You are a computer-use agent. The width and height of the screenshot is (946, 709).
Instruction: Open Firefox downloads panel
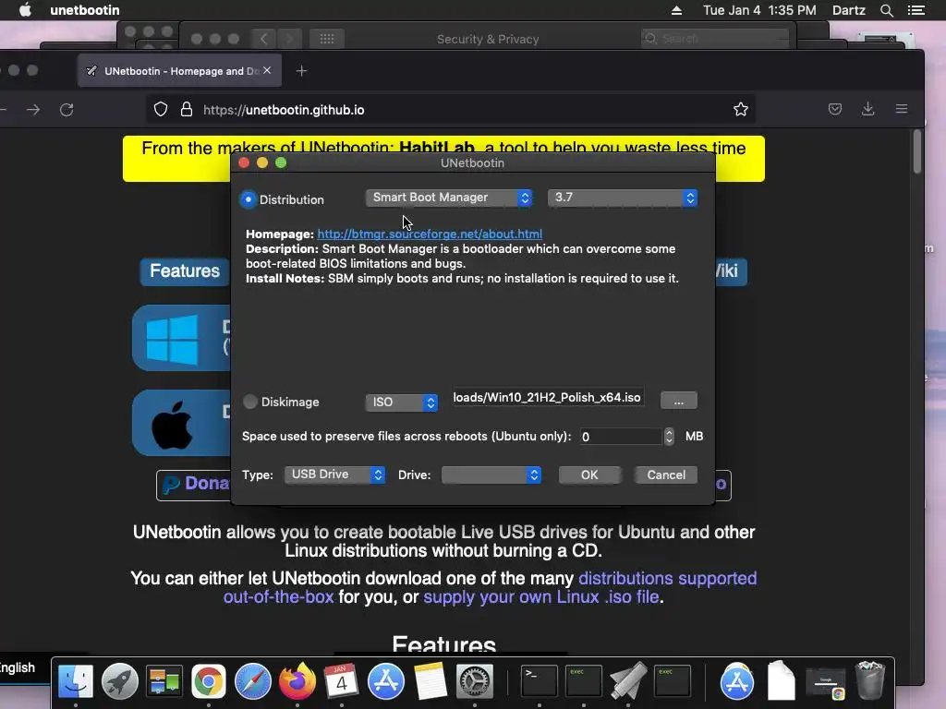[868, 109]
